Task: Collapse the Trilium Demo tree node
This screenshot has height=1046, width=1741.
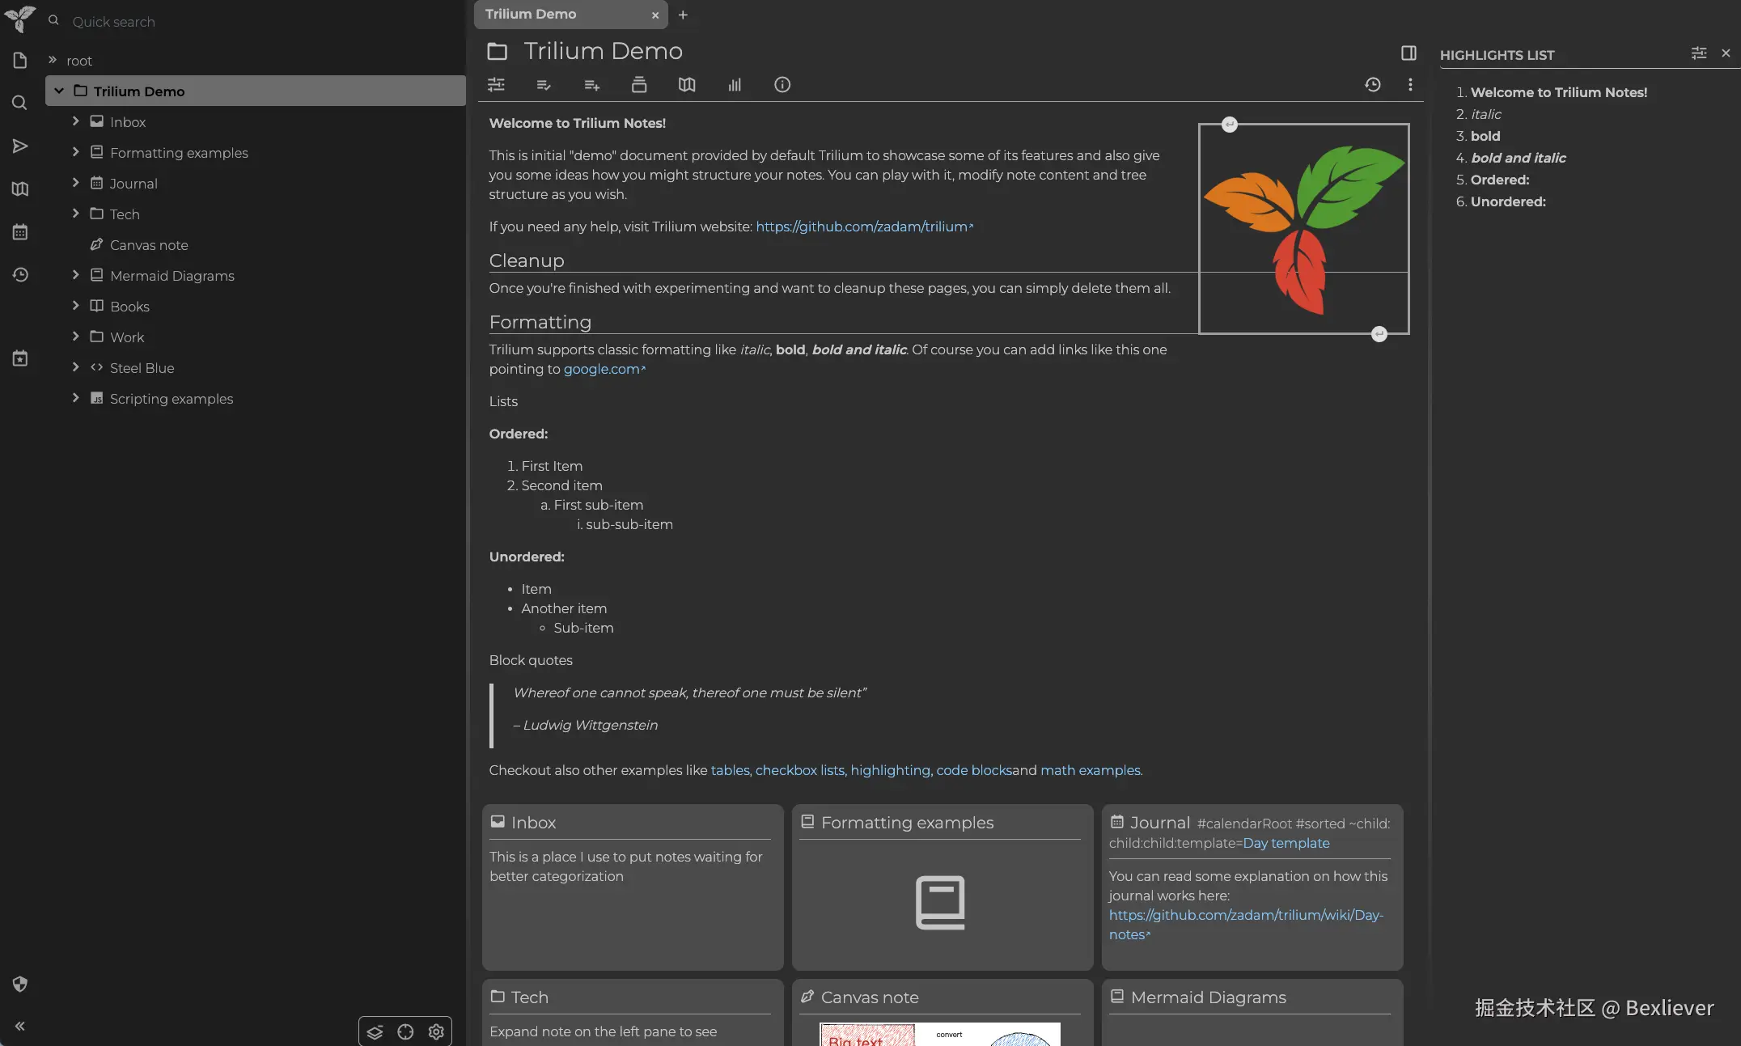Action: click(59, 91)
